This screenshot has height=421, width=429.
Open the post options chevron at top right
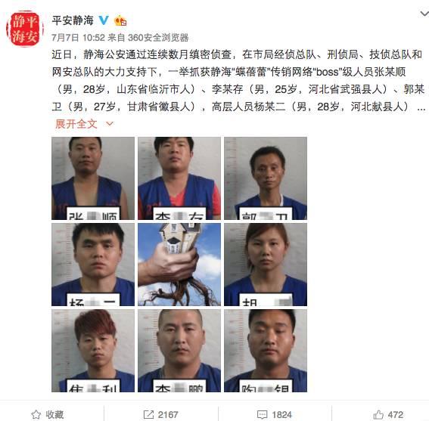coord(424,14)
